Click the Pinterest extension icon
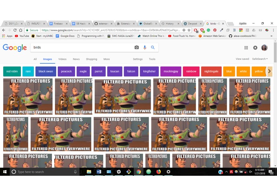Screen dimensions: 277x196 point(215,30)
